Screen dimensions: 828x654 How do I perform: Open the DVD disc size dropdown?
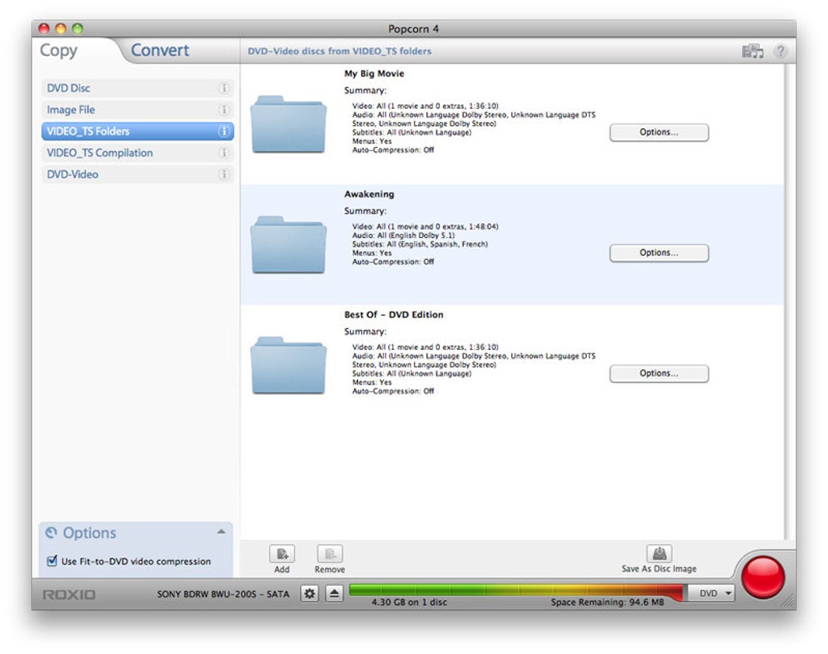712,593
